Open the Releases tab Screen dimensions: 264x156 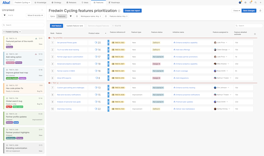coord(71,2)
